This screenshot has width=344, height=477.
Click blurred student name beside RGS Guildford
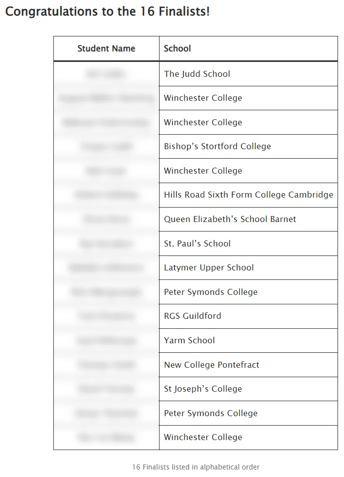106,316
